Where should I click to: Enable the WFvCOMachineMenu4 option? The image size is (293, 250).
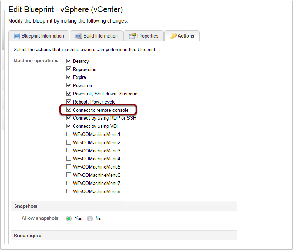click(x=69, y=159)
